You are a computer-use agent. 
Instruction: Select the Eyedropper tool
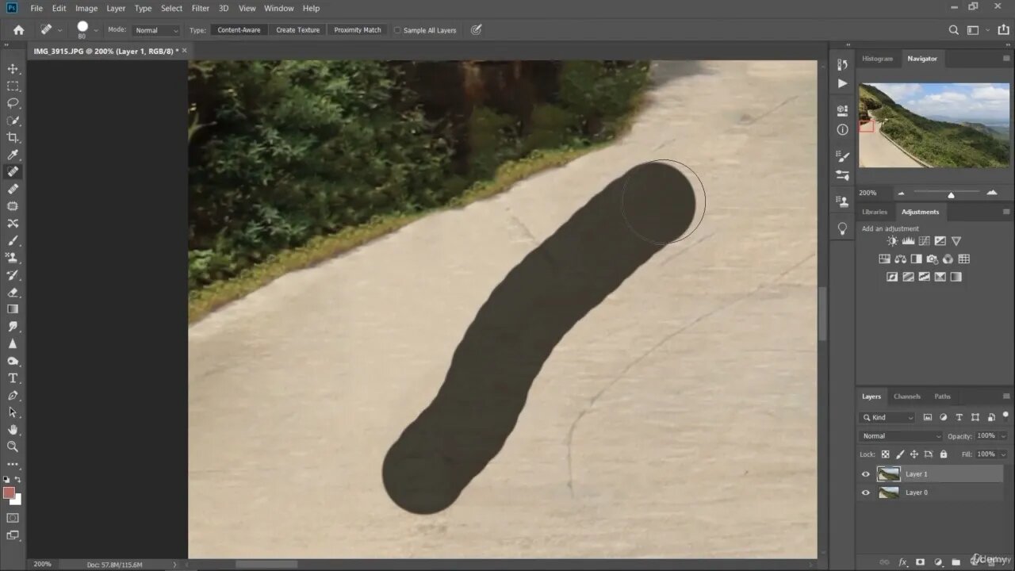pyautogui.click(x=13, y=155)
